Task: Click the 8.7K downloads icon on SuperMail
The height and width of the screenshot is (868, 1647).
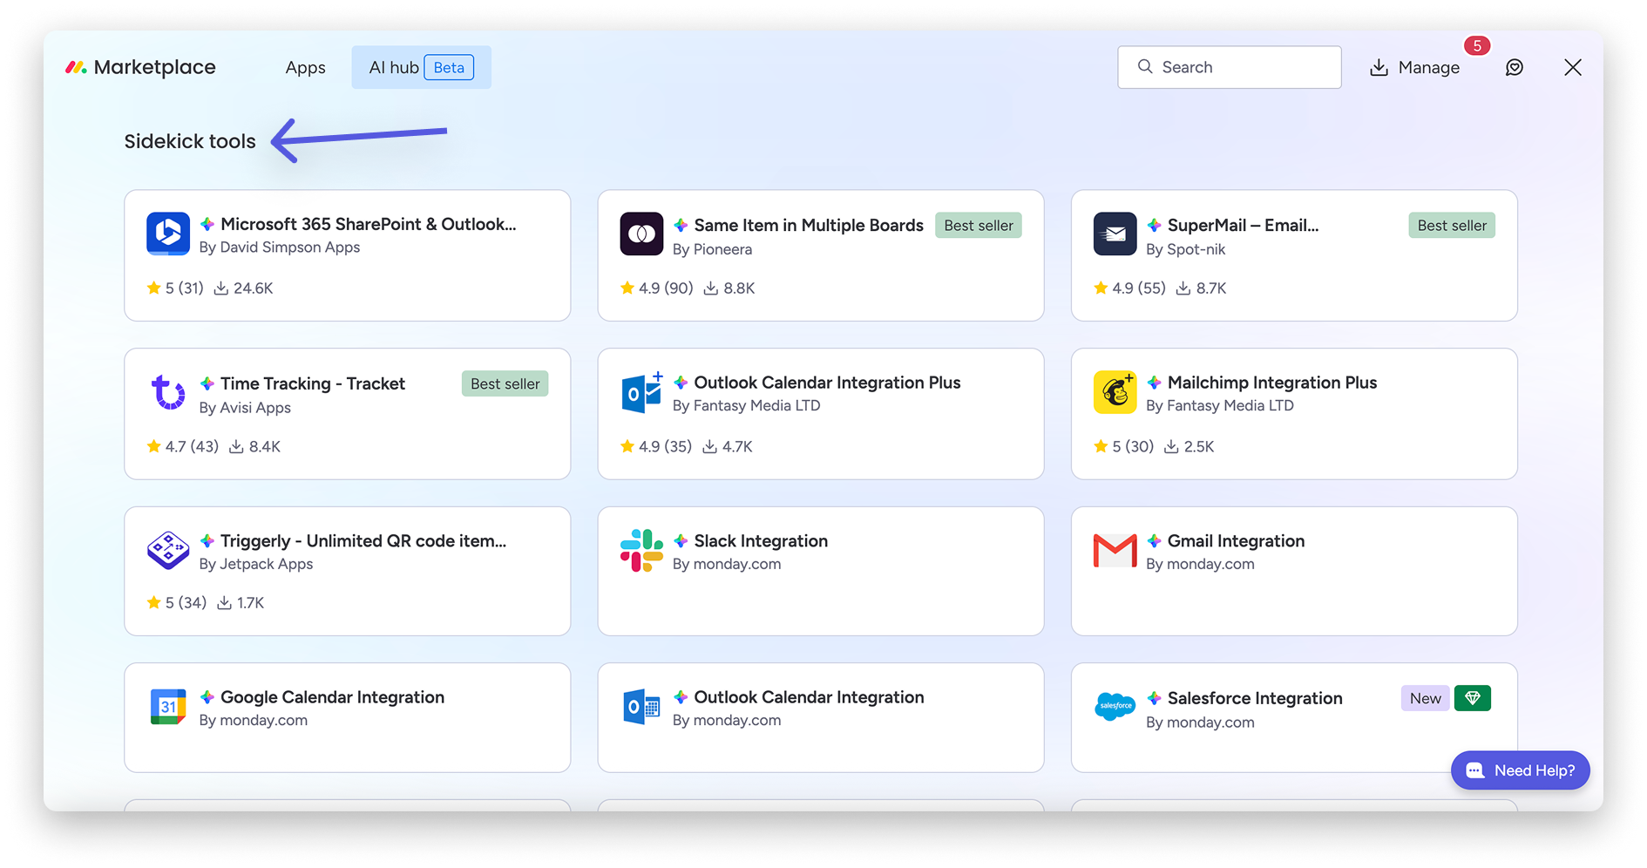Action: [x=1183, y=288]
